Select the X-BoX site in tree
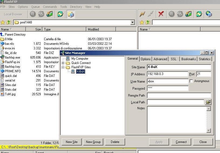 pos(80,72)
